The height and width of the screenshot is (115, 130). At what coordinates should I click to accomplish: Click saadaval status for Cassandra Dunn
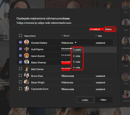coord(100,89)
